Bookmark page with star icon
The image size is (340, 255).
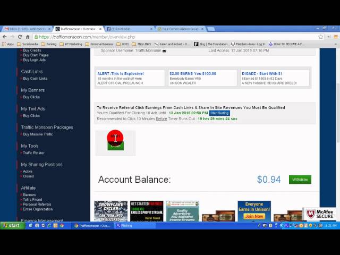(x=321, y=37)
